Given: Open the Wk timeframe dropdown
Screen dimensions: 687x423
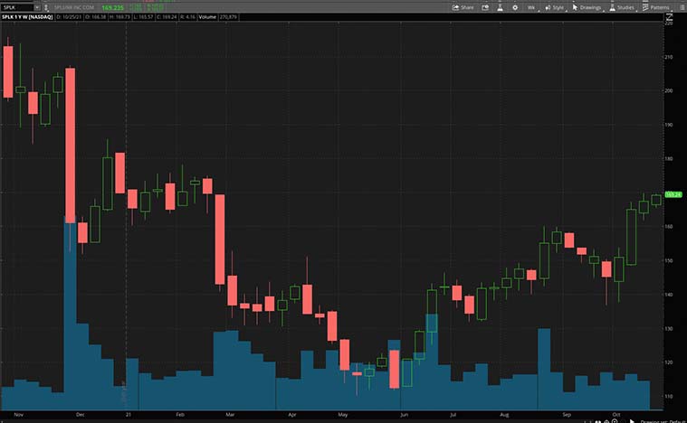Looking at the screenshot, I should click(531, 7).
